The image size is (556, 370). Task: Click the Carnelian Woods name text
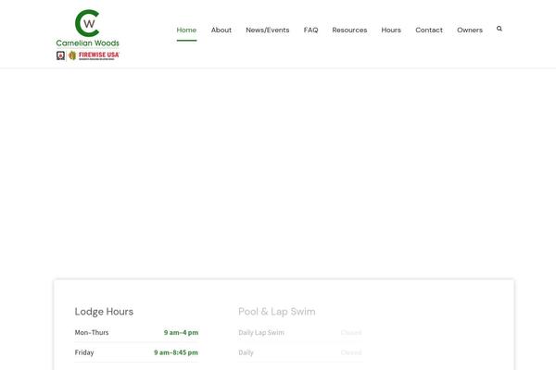click(x=88, y=43)
